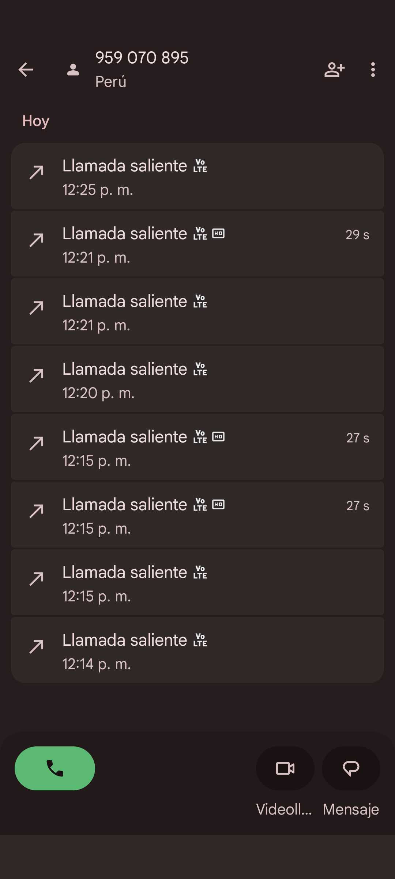The image size is (395, 879).
Task: Start a video call with camera icon
Action: (285, 768)
